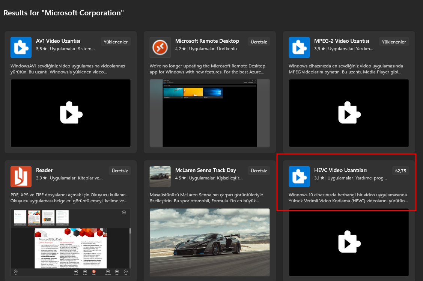Select the title "Reader"

coord(44,170)
